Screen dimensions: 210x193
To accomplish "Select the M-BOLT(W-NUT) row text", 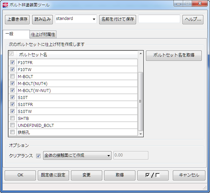I will (34, 90).
